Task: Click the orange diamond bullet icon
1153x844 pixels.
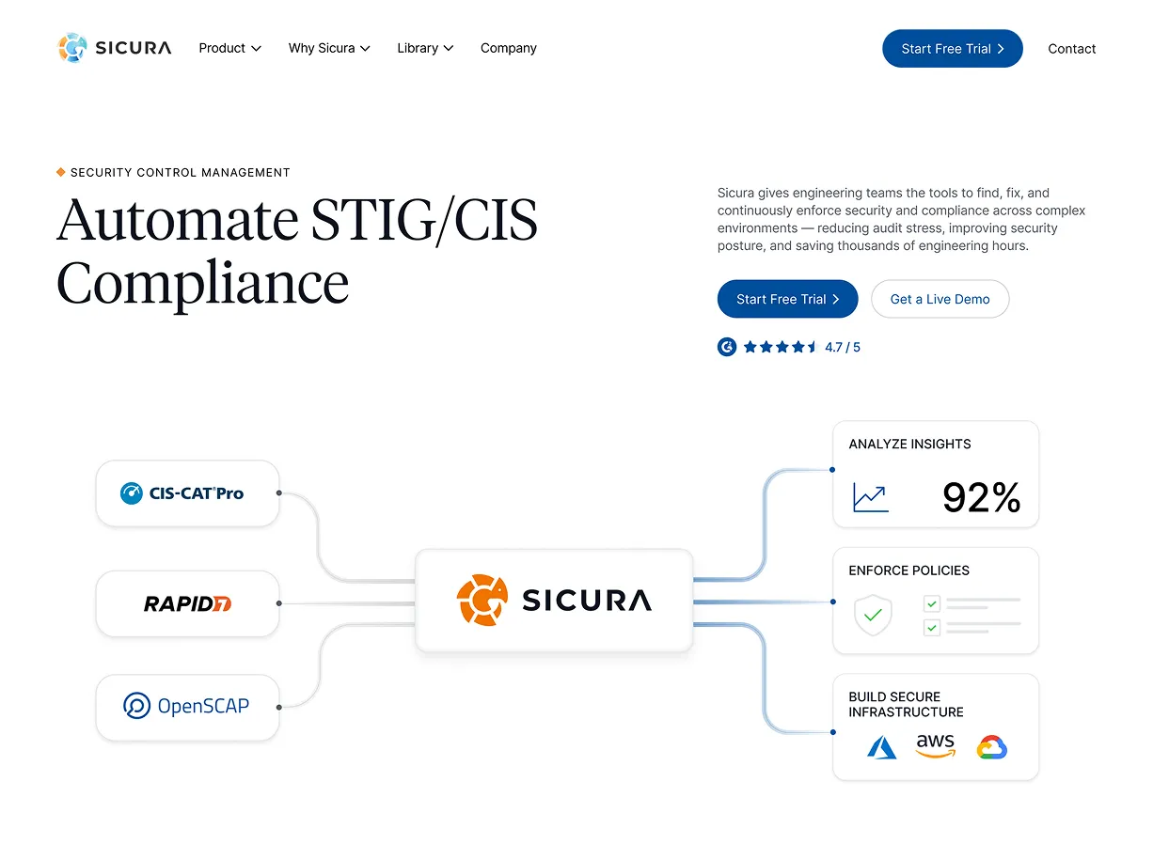Action: (x=61, y=173)
